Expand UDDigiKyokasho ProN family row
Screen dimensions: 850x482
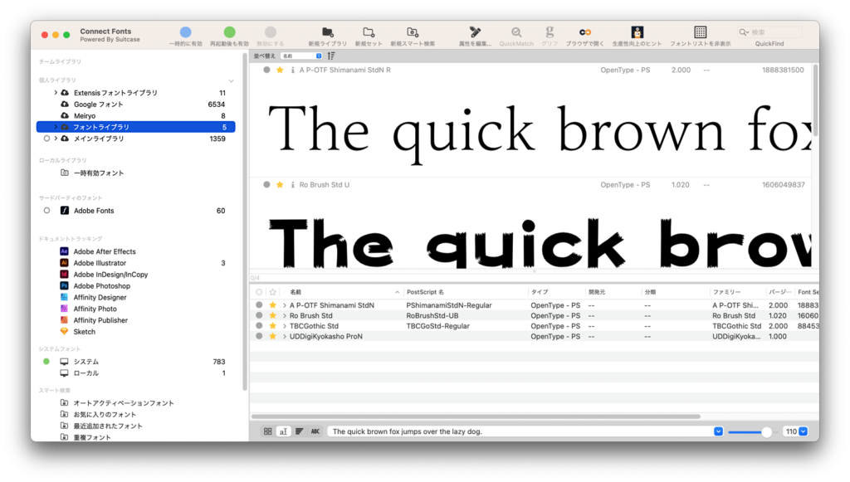click(285, 336)
